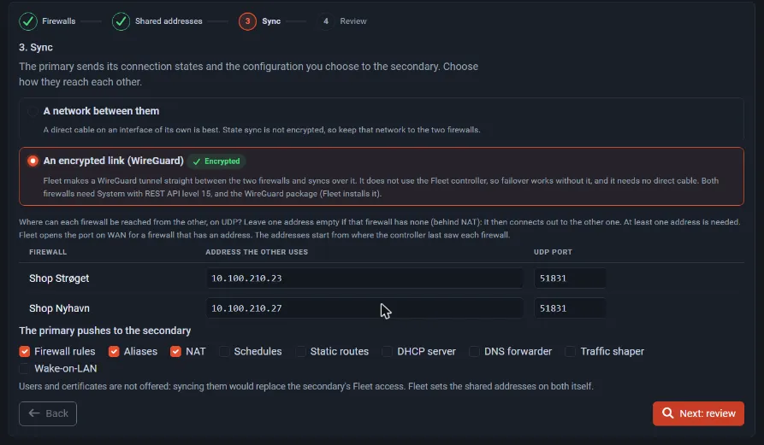Select the Sync step label
This screenshot has height=445, width=764.
[271, 21]
